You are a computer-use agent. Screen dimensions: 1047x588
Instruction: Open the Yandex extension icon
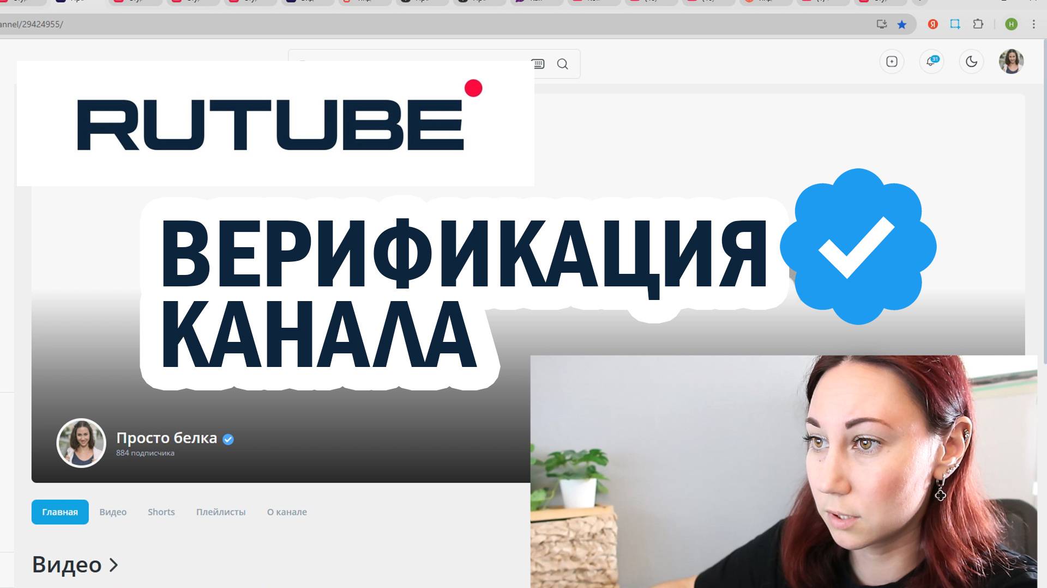click(933, 24)
